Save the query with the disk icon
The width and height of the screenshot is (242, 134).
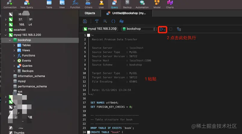pyautogui.click(x=85, y=21)
